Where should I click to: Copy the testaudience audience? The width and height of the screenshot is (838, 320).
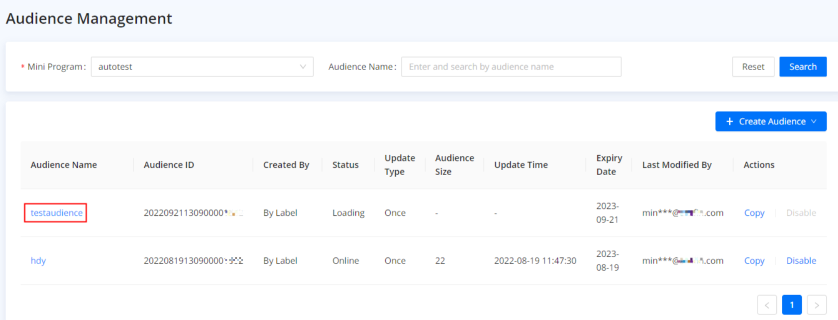click(754, 213)
